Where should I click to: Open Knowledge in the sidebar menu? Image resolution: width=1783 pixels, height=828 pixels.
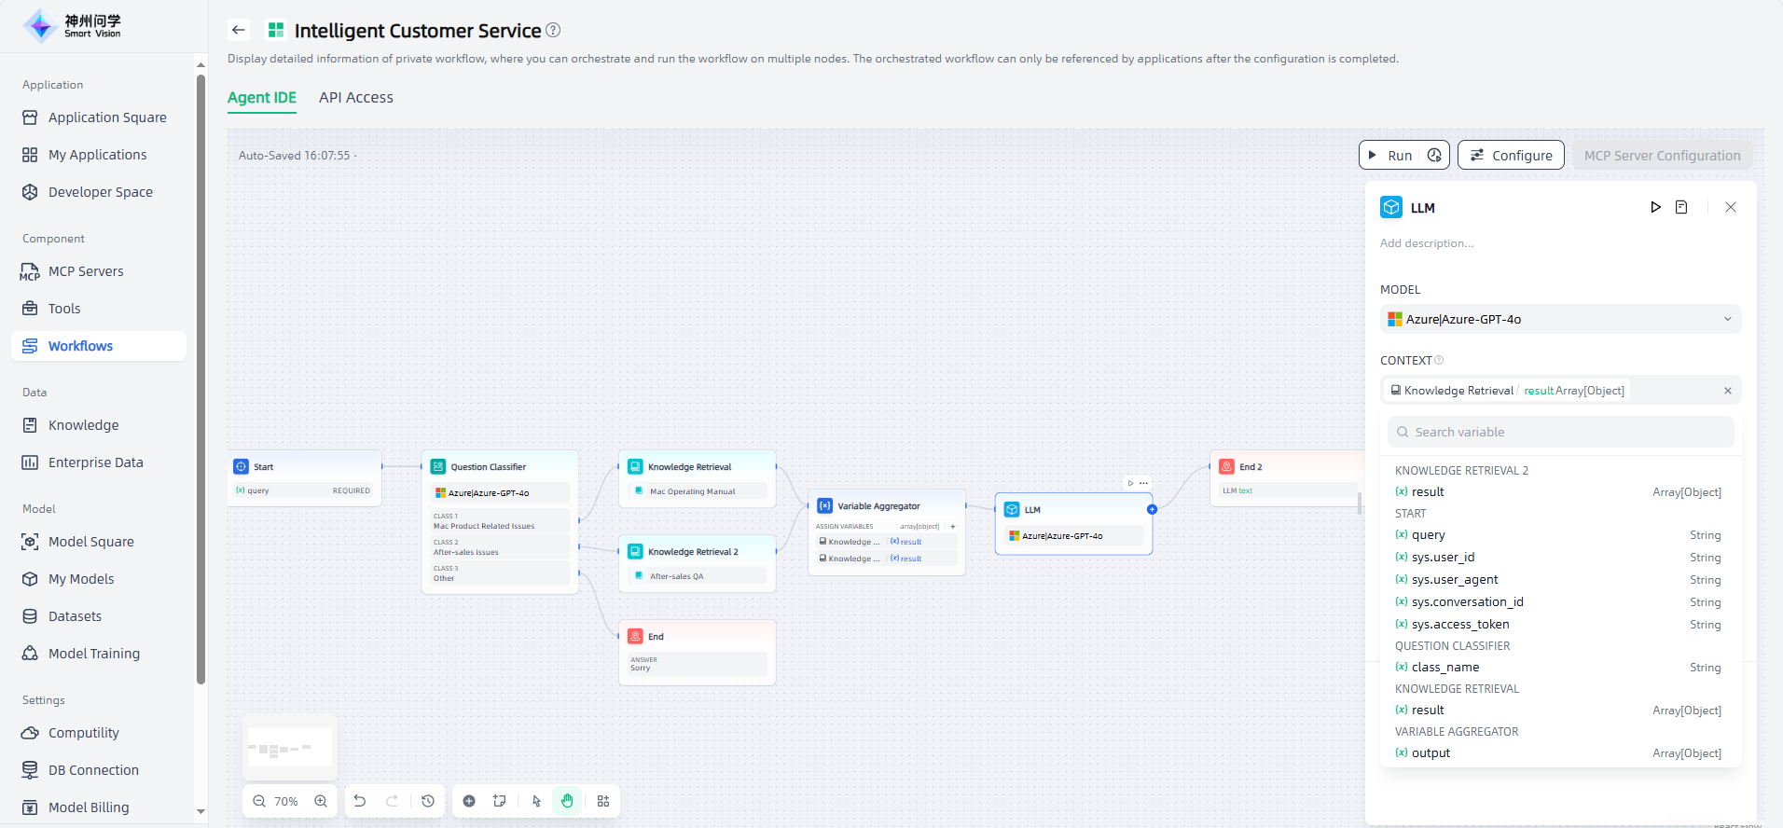pyautogui.click(x=83, y=425)
